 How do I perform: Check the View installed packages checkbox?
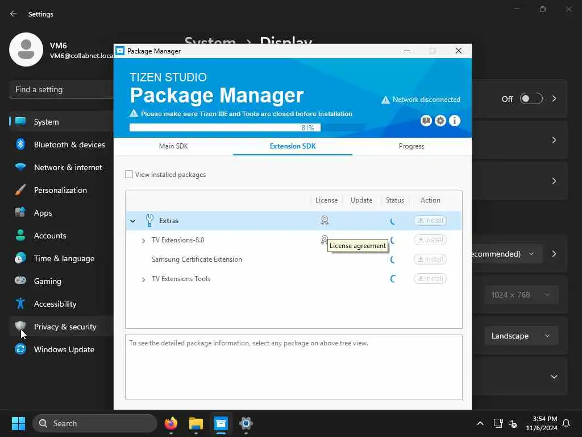click(129, 174)
